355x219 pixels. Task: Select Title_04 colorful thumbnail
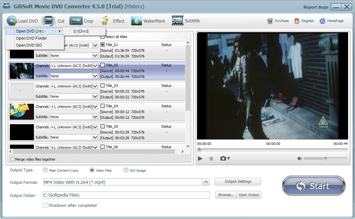(22, 112)
